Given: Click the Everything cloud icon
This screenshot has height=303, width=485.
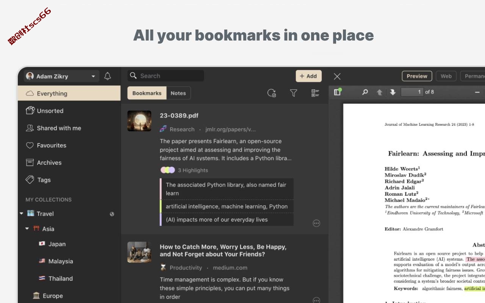Looking at the screenshot, I should pyautogui.click(x=30, y=94).
